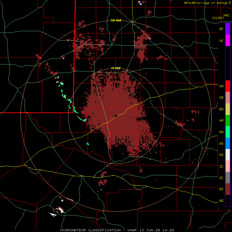Click the HA red legend swatch
232x232 pixels.
tap(228, 86)
